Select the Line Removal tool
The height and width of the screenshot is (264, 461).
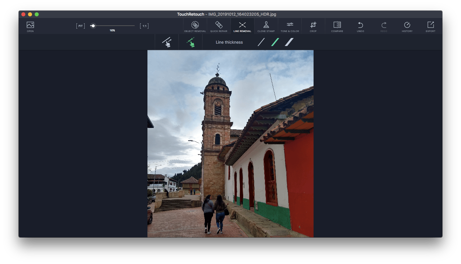click(x=243, y=27)
